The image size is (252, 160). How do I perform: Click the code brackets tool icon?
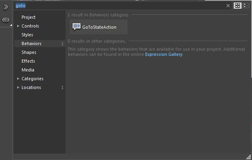coord(6,20)
